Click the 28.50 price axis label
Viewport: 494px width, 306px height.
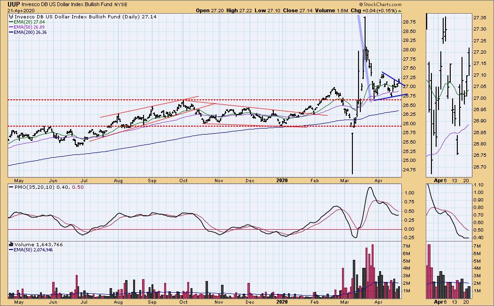pos(409,31)
